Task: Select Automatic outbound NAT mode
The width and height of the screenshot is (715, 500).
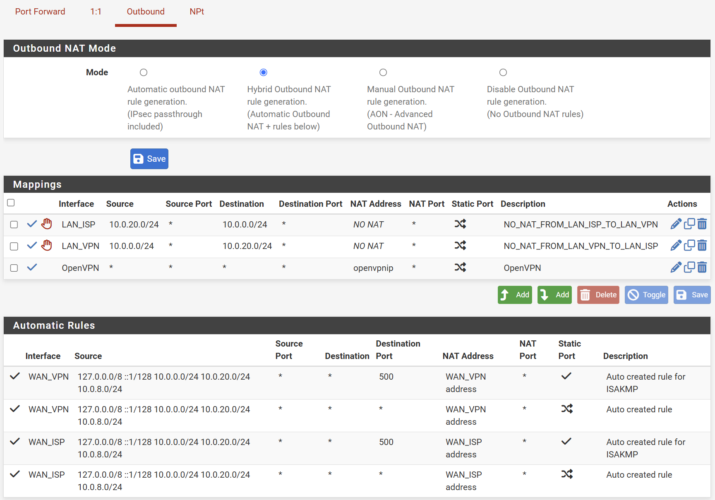Action: point(144,72)
